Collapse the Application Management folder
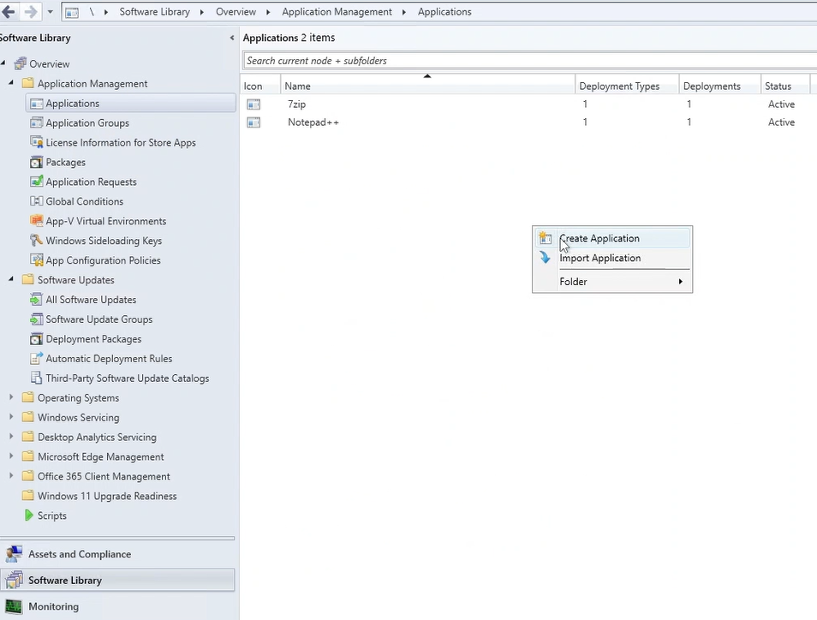Viewport: 817px width, 620px height. [x=12, y=83]
